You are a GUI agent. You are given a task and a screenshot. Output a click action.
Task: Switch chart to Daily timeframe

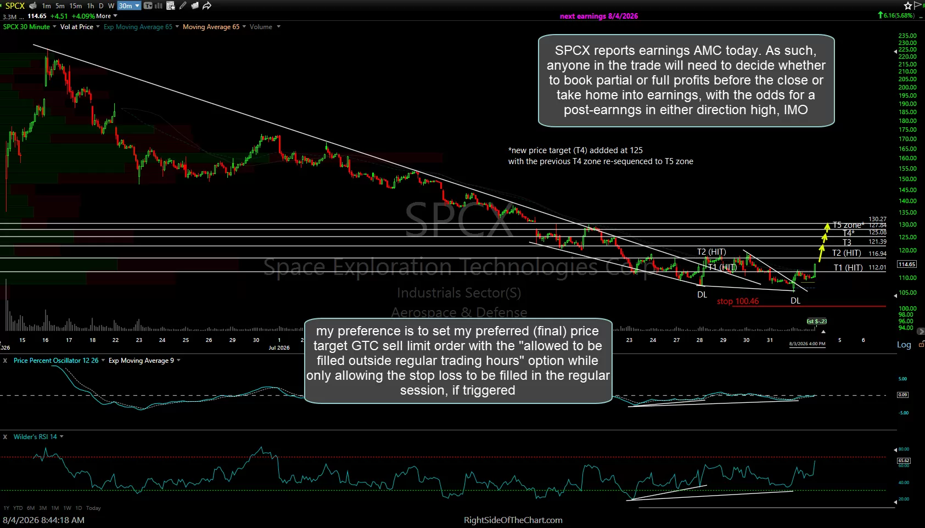(101, 6)
